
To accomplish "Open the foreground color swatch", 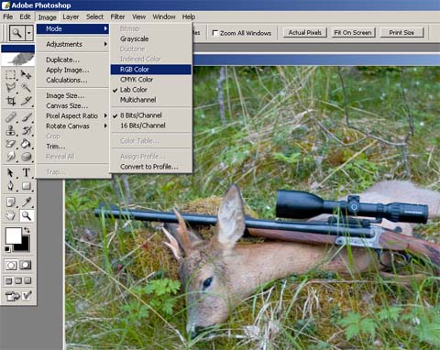I will (13, 235).
